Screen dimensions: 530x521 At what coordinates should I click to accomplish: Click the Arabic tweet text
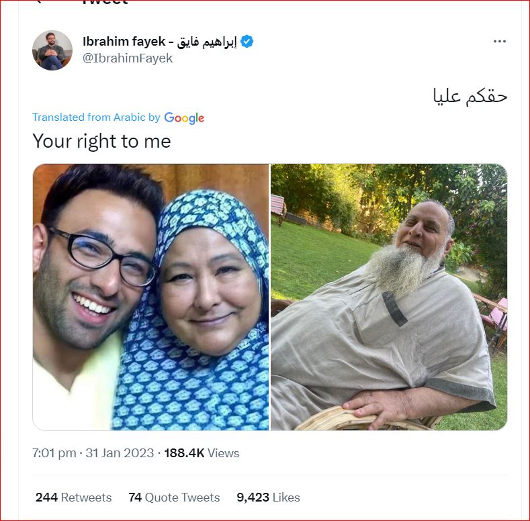[x=470, y=96]
